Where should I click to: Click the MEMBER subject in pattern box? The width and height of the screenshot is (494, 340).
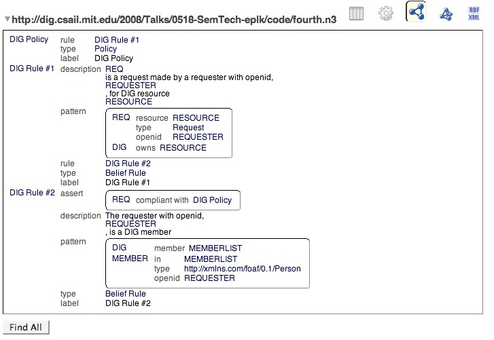pos(130,259)
